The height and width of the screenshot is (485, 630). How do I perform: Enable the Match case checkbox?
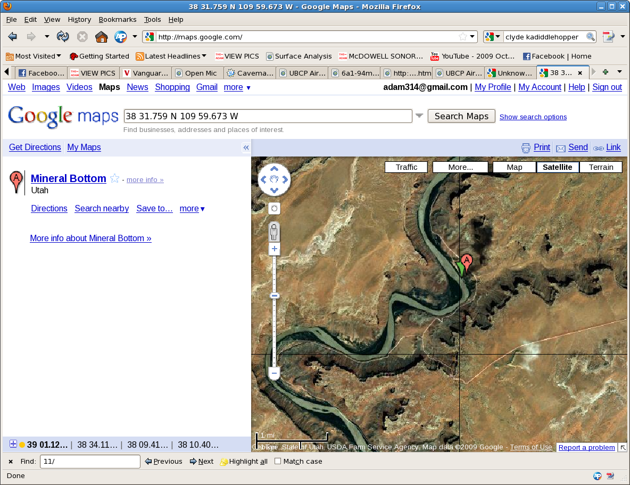[x=278, y=462]
